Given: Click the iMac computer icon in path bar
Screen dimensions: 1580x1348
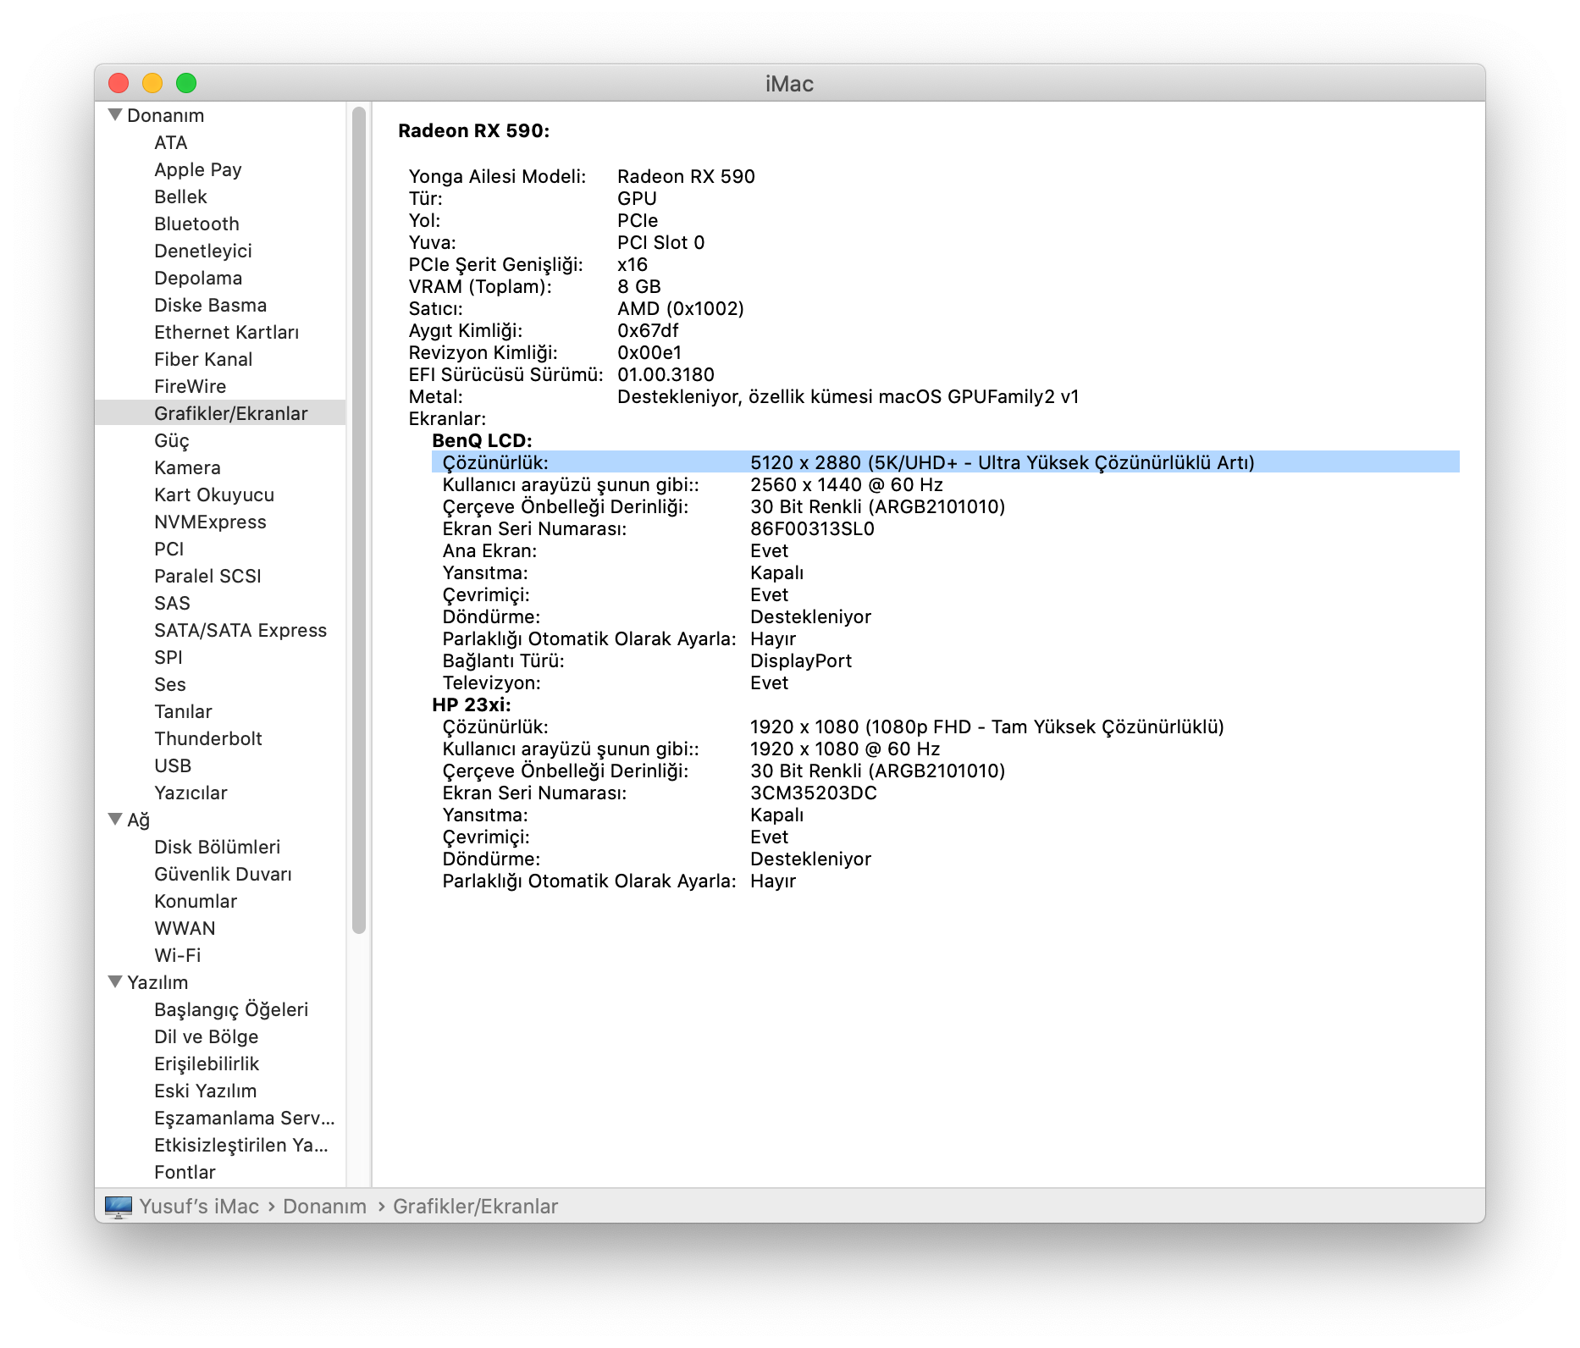Looking at the screenshot, I should tap(119, 1207).
